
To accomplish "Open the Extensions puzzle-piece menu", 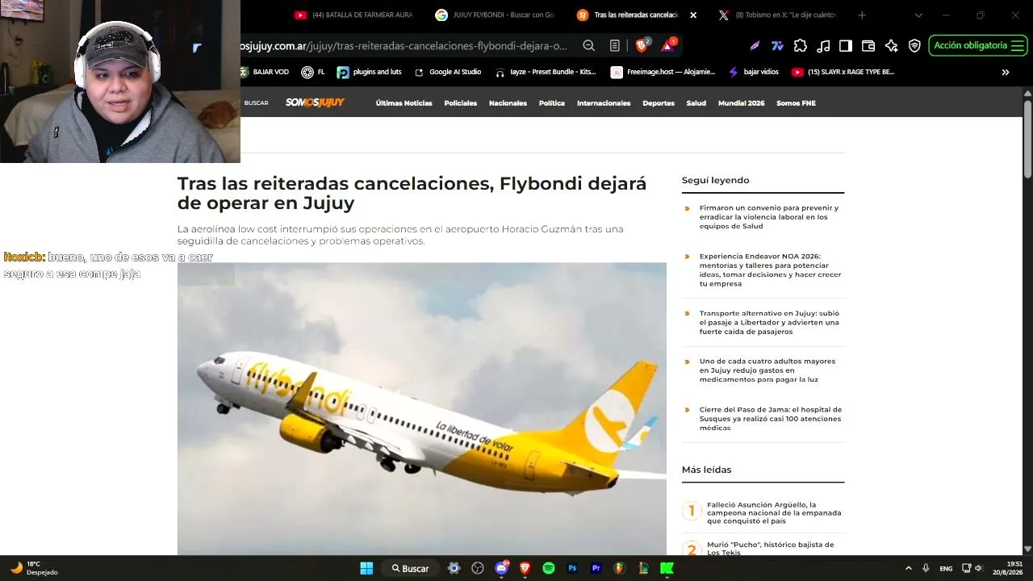I will pyautogui.click(x=801, y=46).
